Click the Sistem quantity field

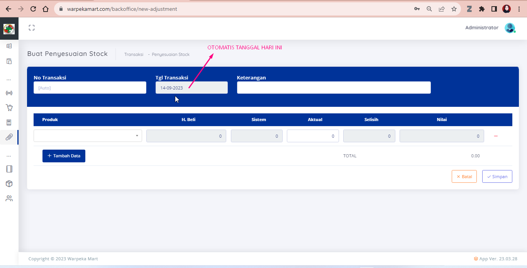pyautogui.click(x=257, y=136)
